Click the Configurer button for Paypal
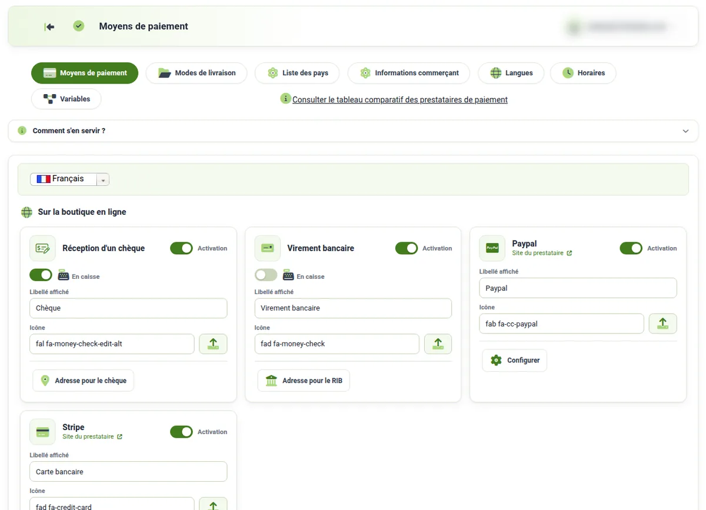Viewport: 706px width, 510px height. (515, 360)
